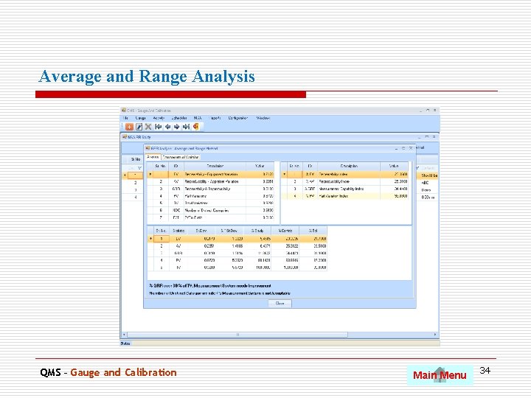This screenshot has height=398, width=531.
Task: Click Description column header in left table
Action: coord(215,166)
